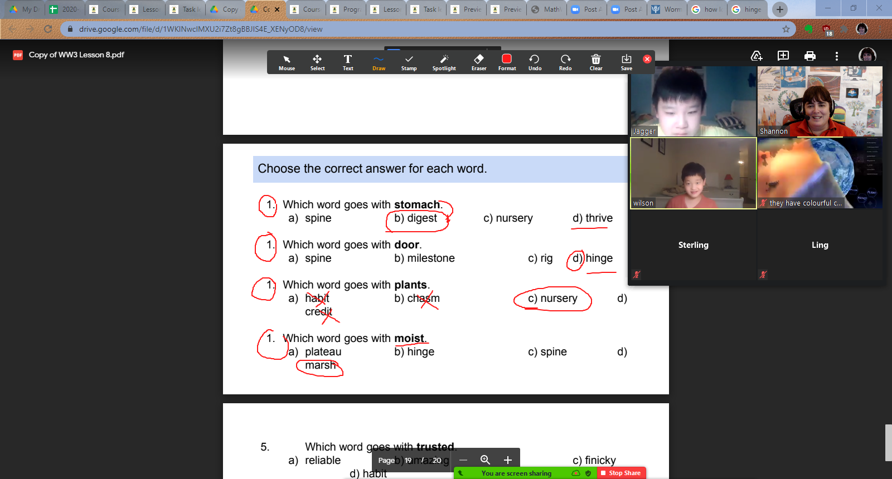Switch to the MathW tab
Viewport: 892px width, 479px height.
coord(546,9)
